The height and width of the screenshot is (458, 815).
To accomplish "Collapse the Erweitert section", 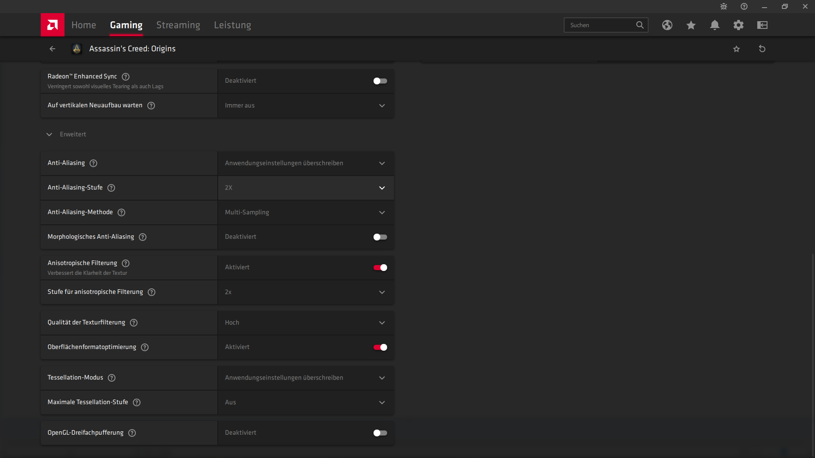I will point(49,134).
